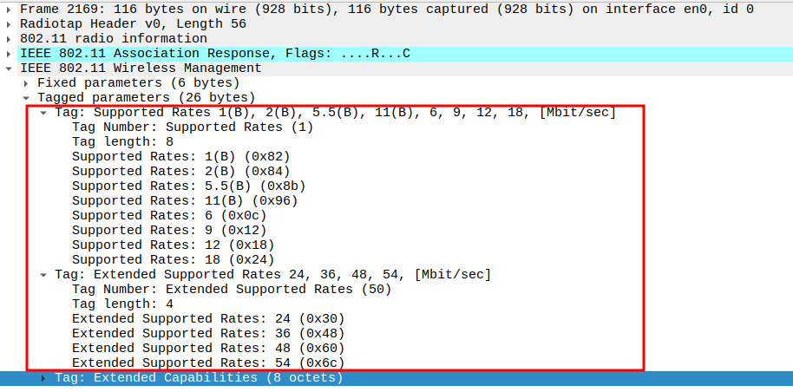The width and height of the screenshot is (793, 392).
Task: Expand the Radiotap Header v0 section
Action: (9, 24)
